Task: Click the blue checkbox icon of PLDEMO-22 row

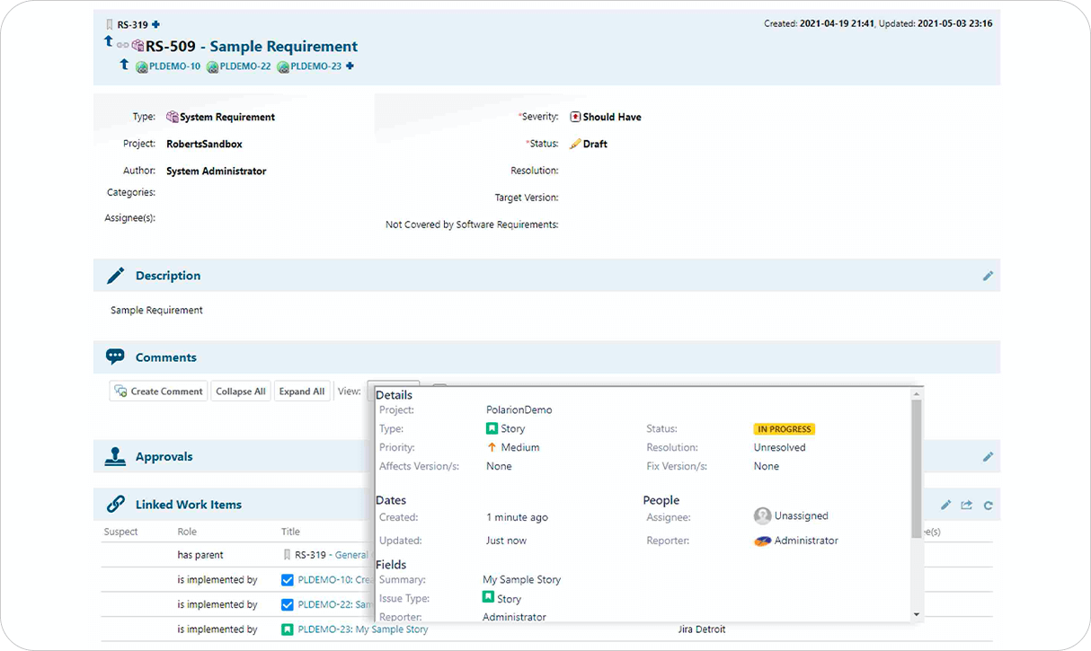Action: (288, 604)
